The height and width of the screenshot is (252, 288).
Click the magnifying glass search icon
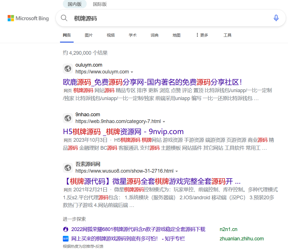click(64, 18)
